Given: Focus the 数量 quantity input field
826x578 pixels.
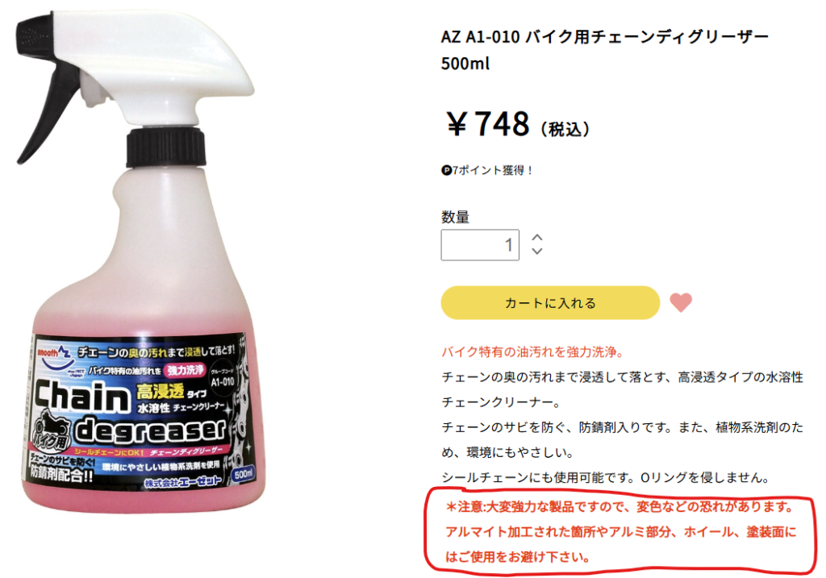Looking at the screenshot, I should 480,245.
